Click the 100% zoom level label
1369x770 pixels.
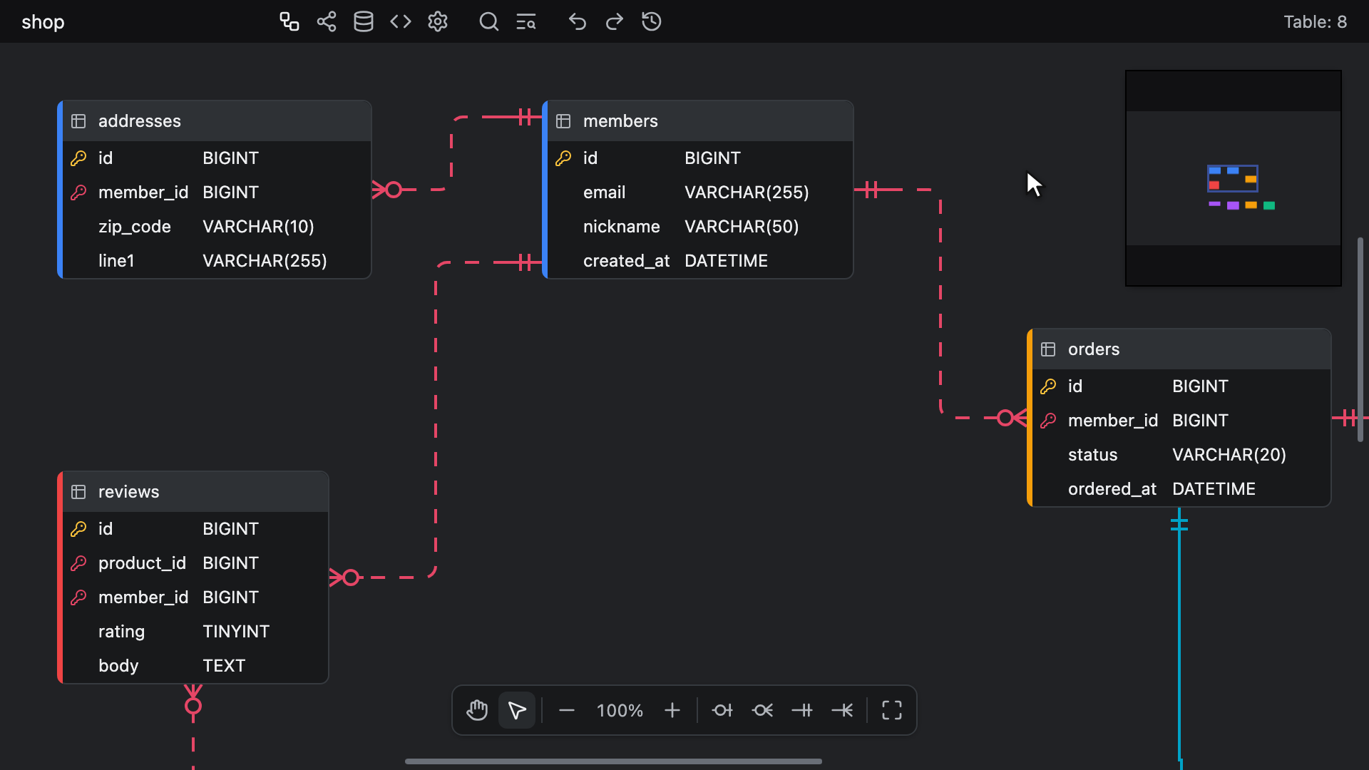click(620, 710)
